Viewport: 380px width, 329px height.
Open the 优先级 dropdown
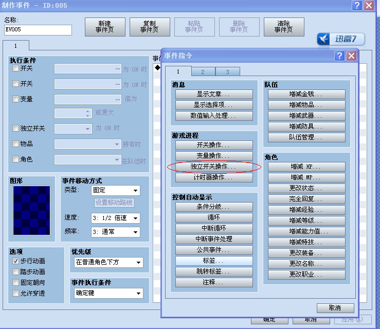coord(108,262)
